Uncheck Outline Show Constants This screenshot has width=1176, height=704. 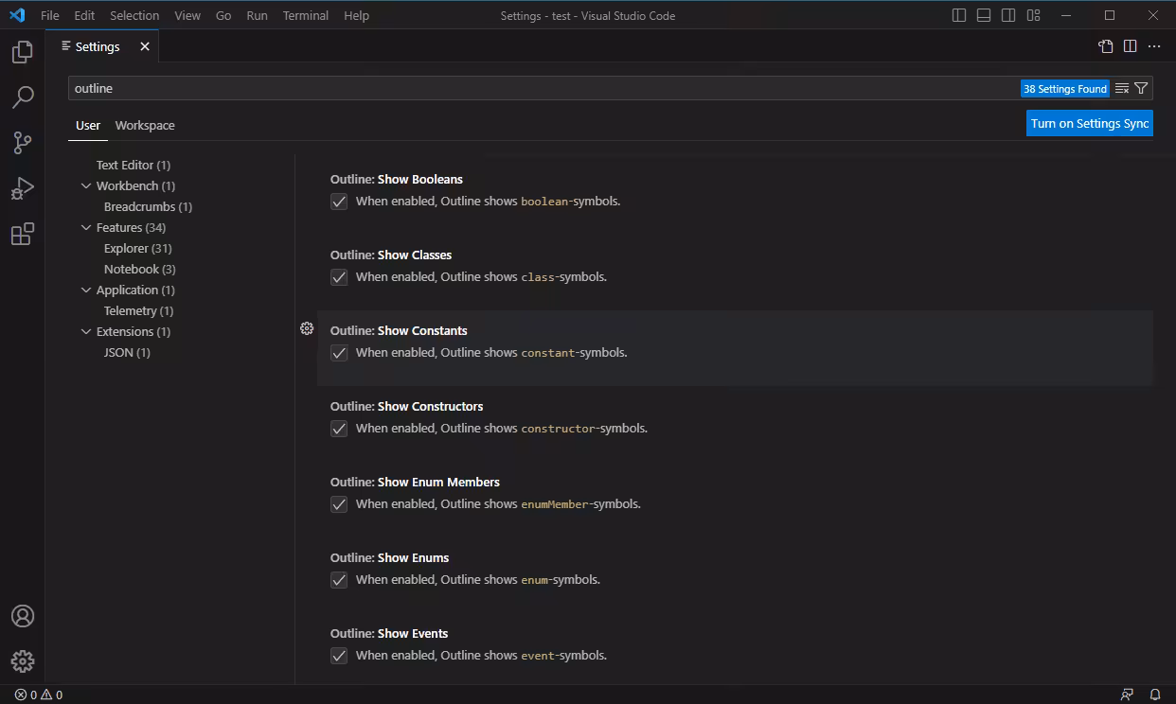click(339, 353)
